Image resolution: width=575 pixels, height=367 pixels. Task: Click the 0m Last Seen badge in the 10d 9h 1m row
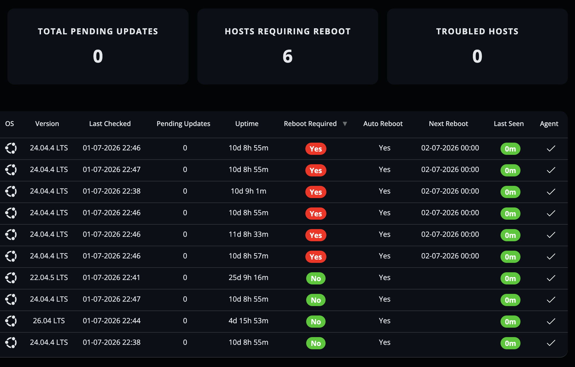(x=510, y=192)
